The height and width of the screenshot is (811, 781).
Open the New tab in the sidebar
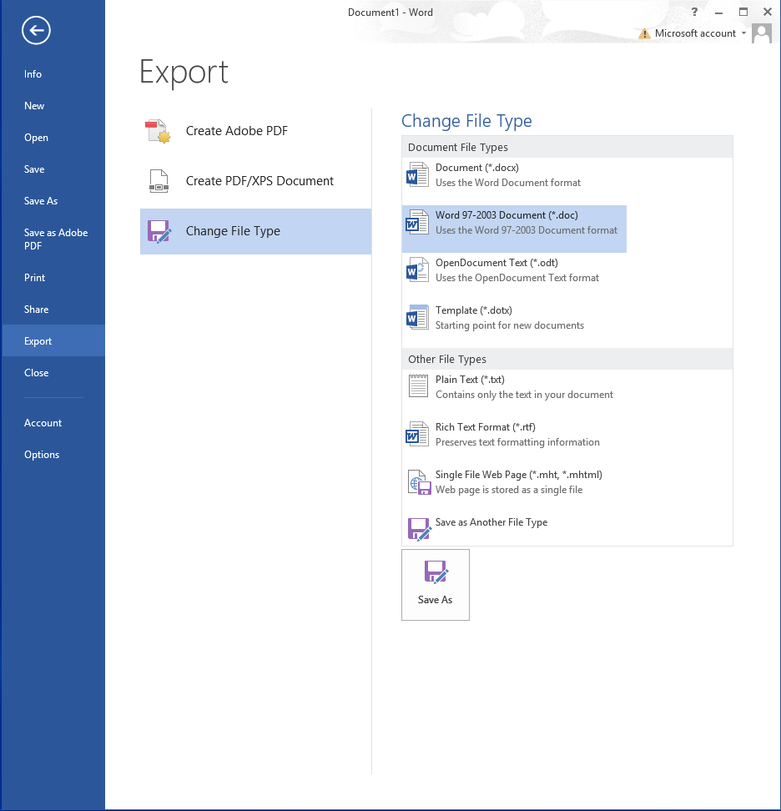tap(53, 105)
